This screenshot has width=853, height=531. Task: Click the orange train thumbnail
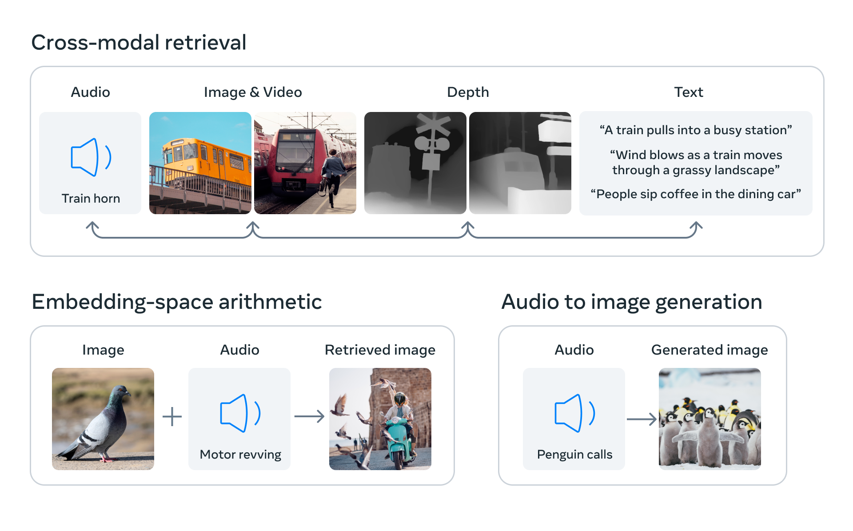pyautogui.click(x=200, y=163)
